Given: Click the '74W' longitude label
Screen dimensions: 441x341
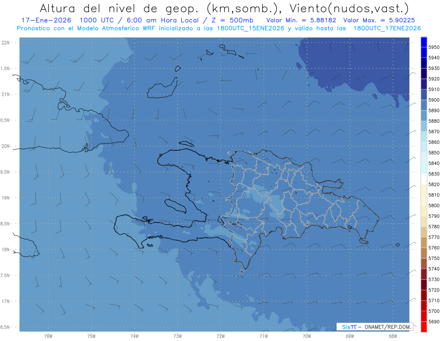Looking at the screenshot, I should tap(134, 336).
